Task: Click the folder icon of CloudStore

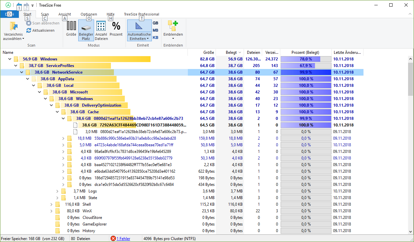Action: coord(57,218)
